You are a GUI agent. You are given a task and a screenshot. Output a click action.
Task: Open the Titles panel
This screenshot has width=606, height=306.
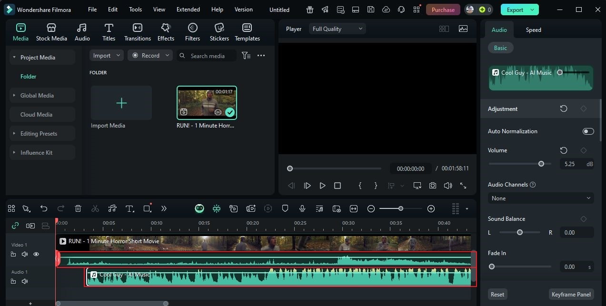tap(109, 32)
